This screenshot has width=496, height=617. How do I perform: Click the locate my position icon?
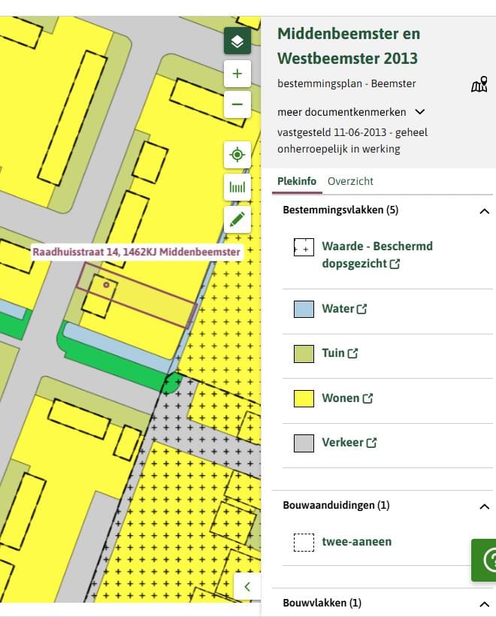[x=237, y=155]
